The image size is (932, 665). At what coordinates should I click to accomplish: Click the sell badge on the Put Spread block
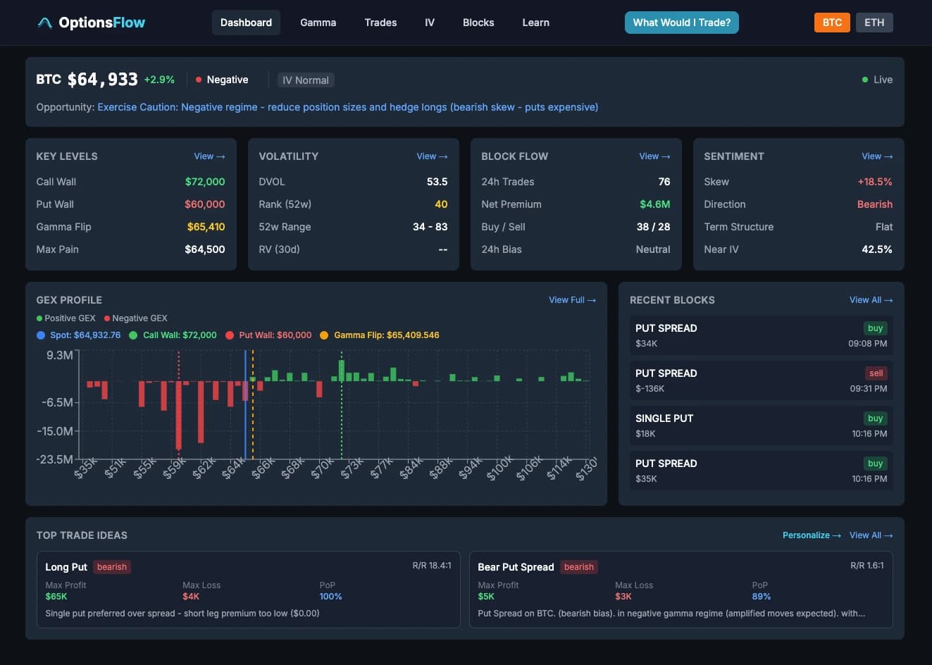(x=876, y=373)
